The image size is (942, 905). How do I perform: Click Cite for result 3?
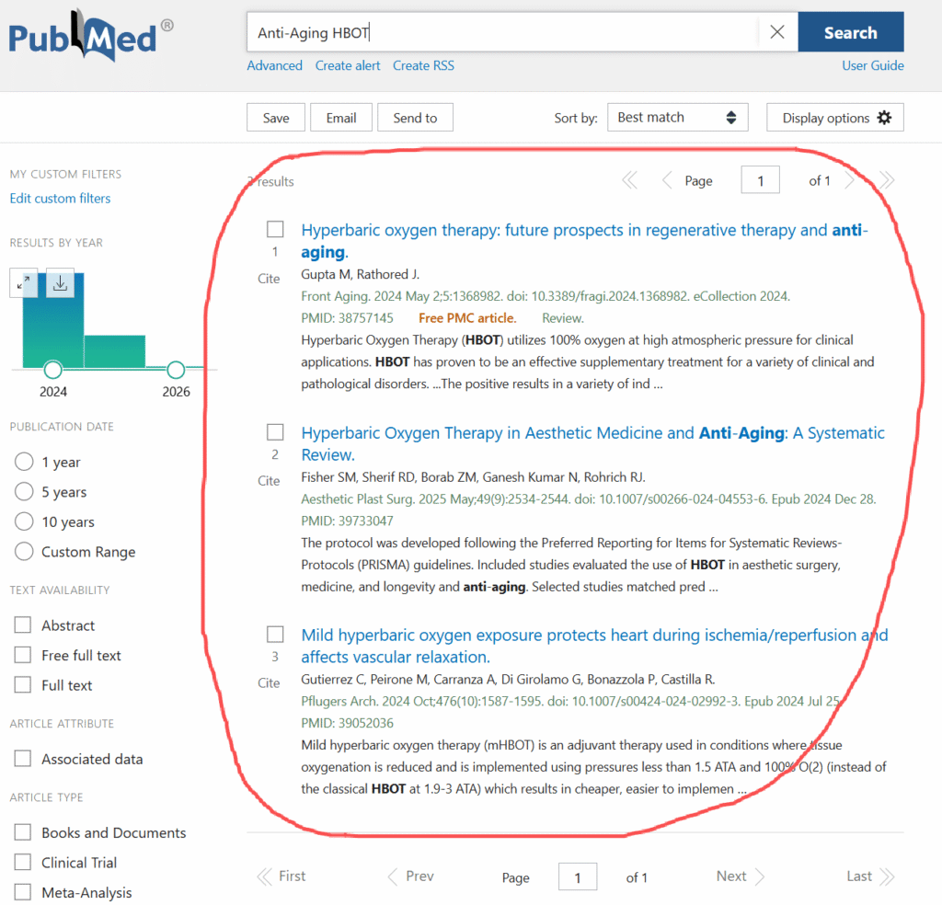269,683
